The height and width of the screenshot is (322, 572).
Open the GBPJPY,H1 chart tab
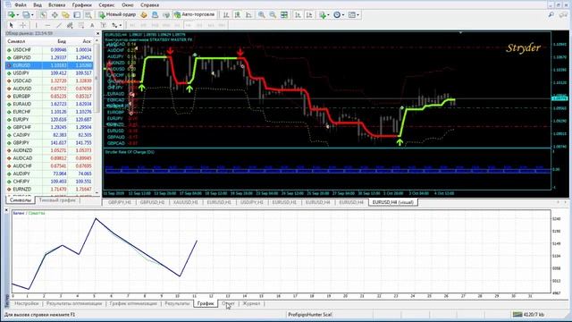(x=119, y=202)
